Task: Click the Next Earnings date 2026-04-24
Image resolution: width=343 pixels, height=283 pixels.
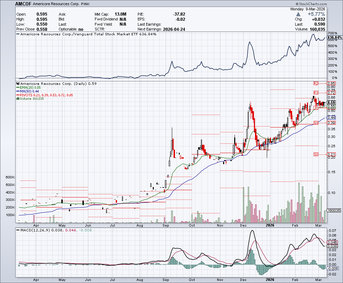Action: click(x=174, y=29)
